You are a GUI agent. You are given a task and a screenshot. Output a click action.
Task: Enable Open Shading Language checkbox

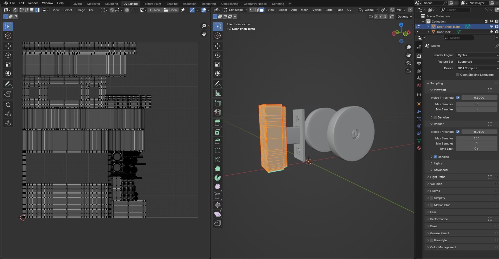coord(458,75)
